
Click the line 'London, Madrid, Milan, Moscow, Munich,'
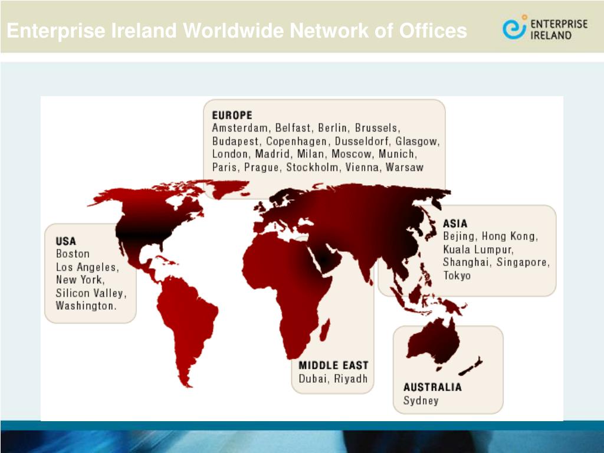click(x=315, y=154)
